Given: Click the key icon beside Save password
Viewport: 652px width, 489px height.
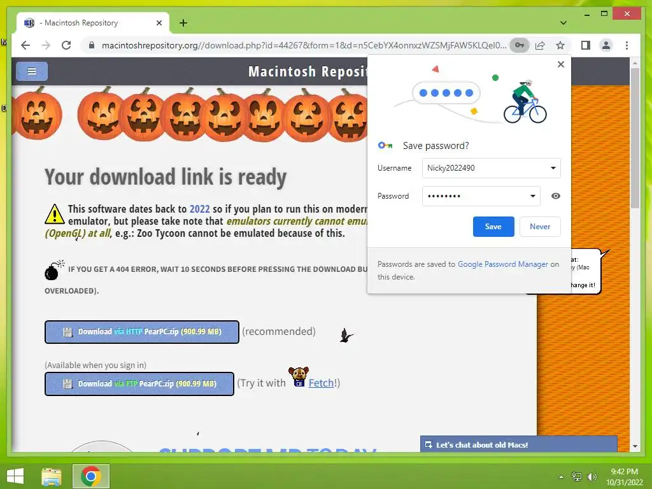Looking at the screenshot, I should point(385,146).
